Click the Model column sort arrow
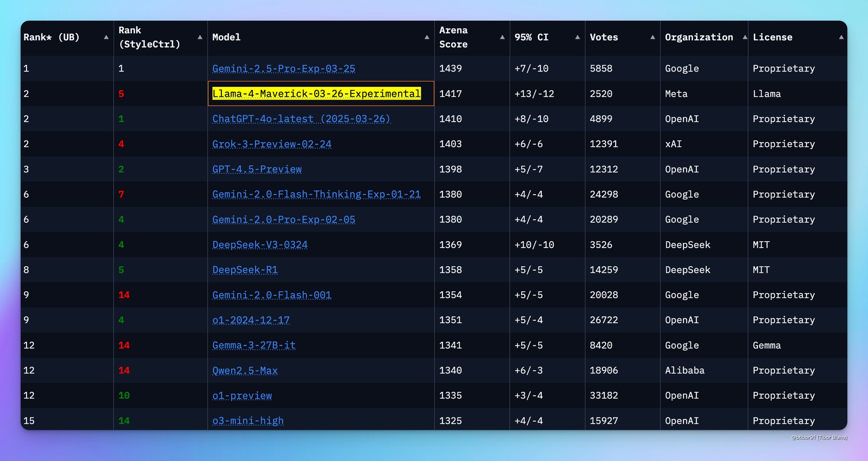 (427, 37)
